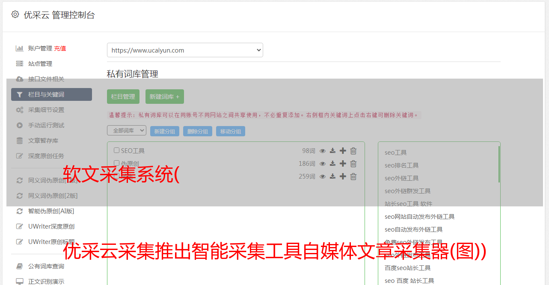The image size is (549, 285).
Task: Add keywords to SEO工具 with the plus icon
Action: [343, 151]
